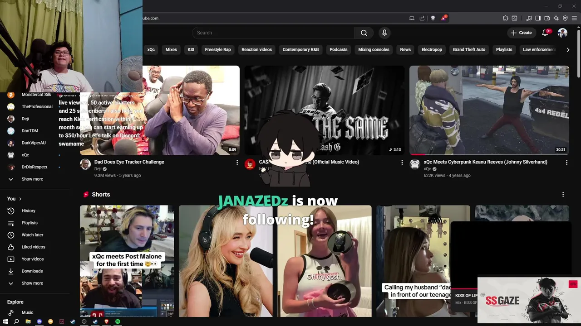Viewport: 581px width, 326px height.
Task: Select the Contemporary R&B chip
Action: point(300,49)
